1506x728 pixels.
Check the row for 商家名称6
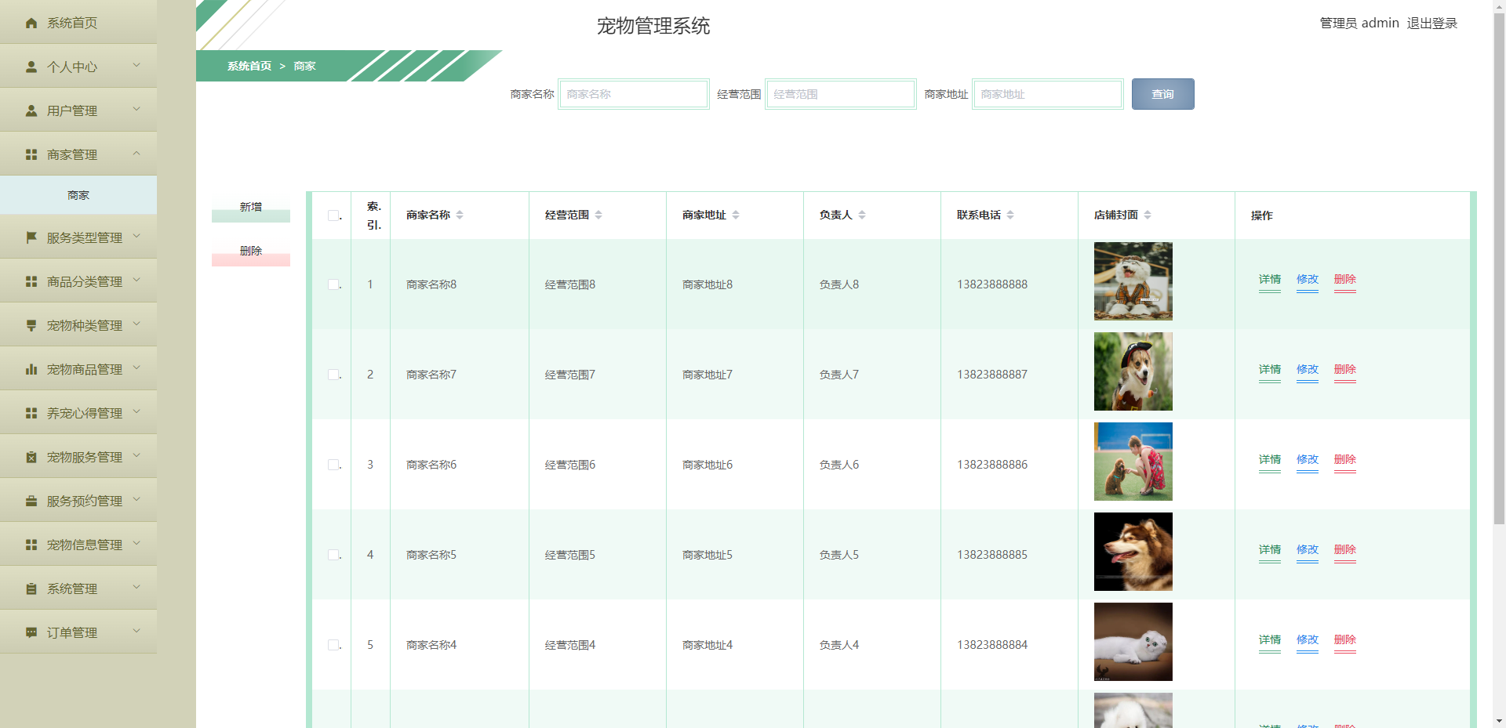pyautogui.click(x=333, y=465)
